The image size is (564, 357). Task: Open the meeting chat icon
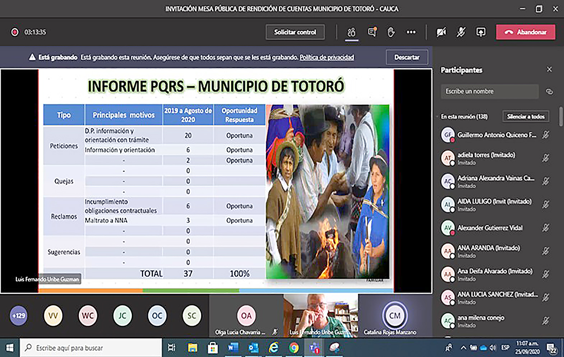click(x=372, y=32)
